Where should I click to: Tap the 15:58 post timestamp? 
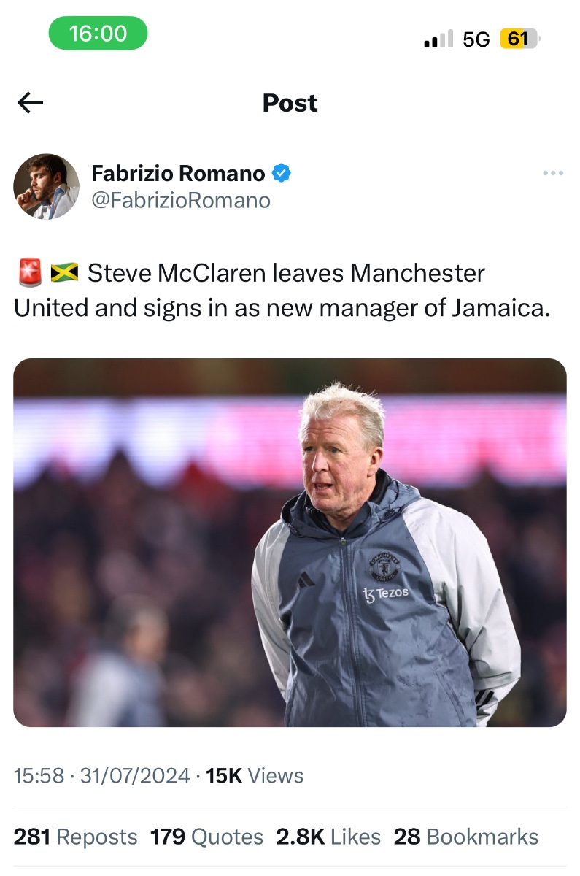39,775
